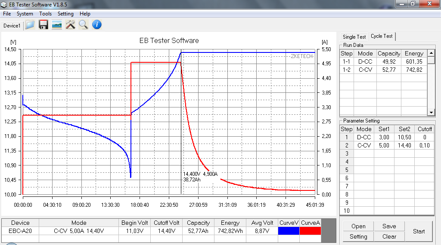This screenshot has width=441, height=245.
Task: Select the Device1 tab
Action: tap(12, 26)
